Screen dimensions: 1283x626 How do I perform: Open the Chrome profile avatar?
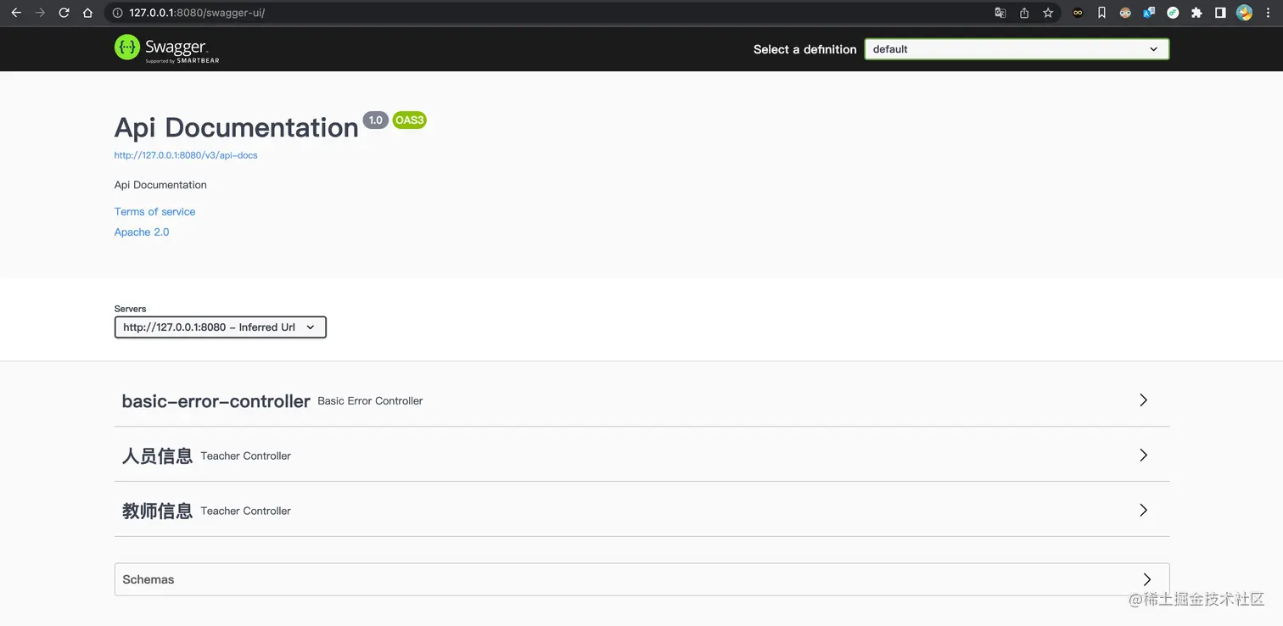[x=1245, y=13]
